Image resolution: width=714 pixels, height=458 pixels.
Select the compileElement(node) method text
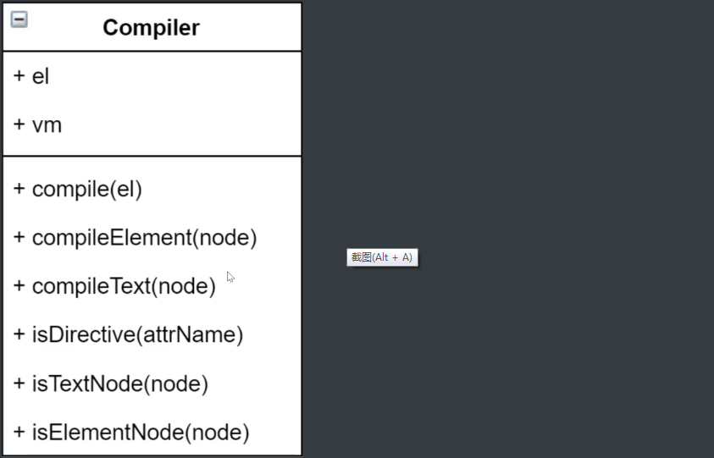pos(144,238)
